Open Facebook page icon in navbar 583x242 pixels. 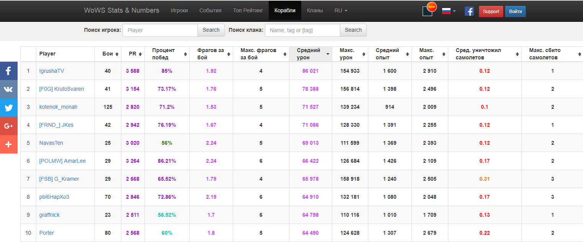pyautogui.click(x=469, y=11)
